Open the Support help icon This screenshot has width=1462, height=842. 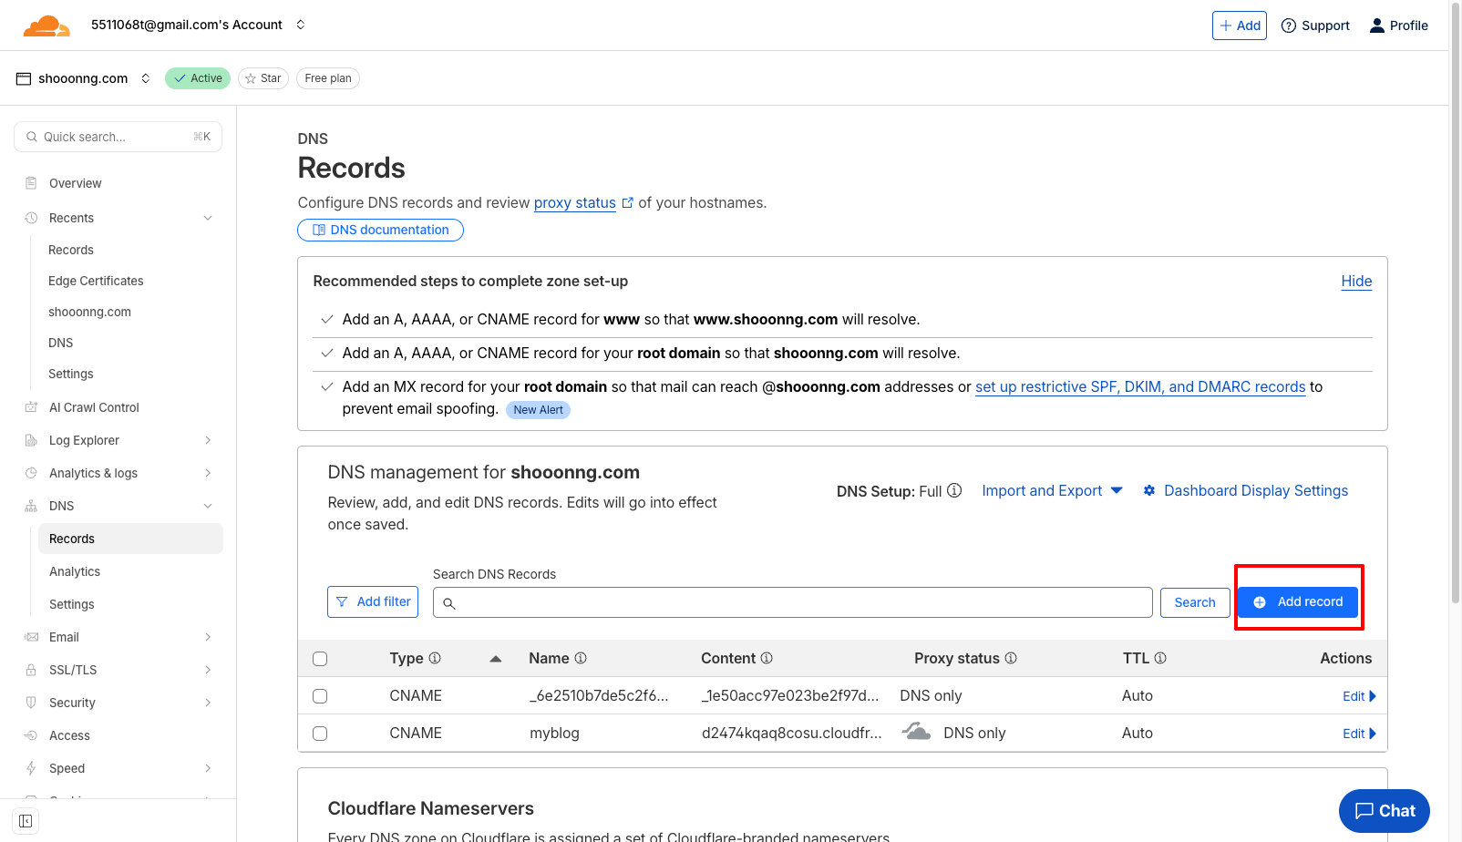[x=1289, y=26]
